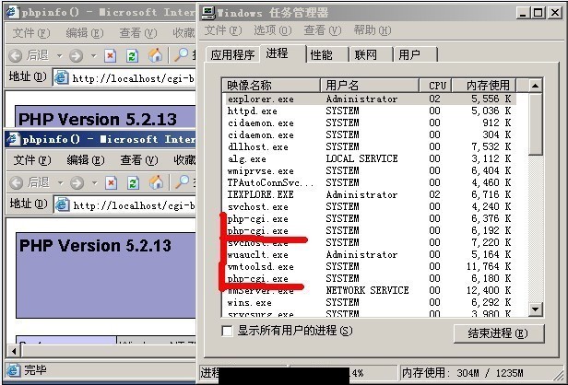Viewport: 568px width, 385px height.
Task: Open 选项(O) menu in Task Manager
Action: [273, 30]
